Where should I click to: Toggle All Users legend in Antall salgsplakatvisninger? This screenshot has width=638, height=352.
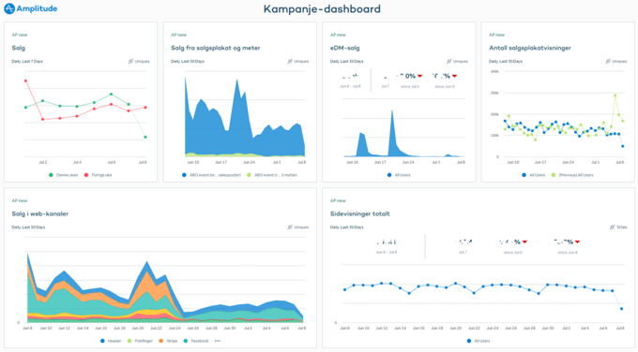coord(534,175)
